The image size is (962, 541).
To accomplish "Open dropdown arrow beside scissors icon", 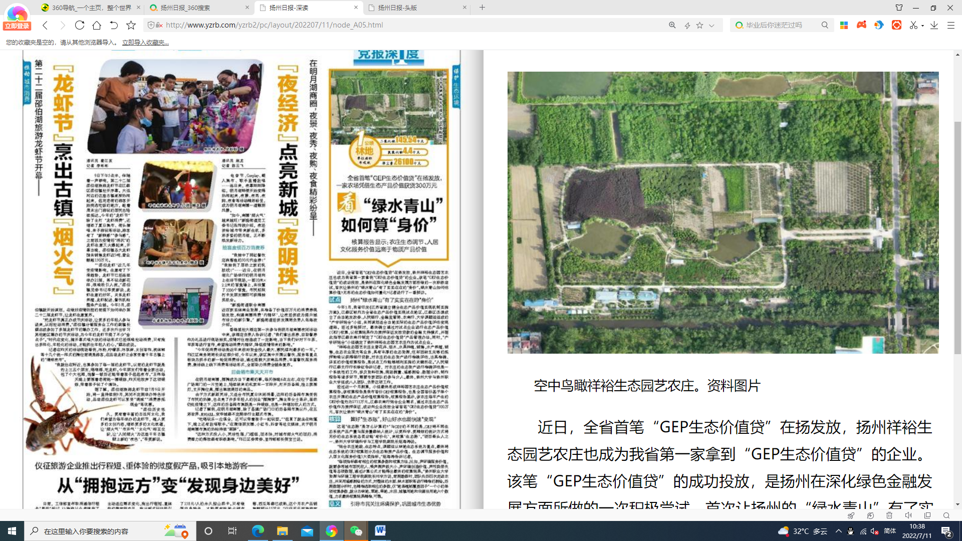I will click(x=922, y=26).
